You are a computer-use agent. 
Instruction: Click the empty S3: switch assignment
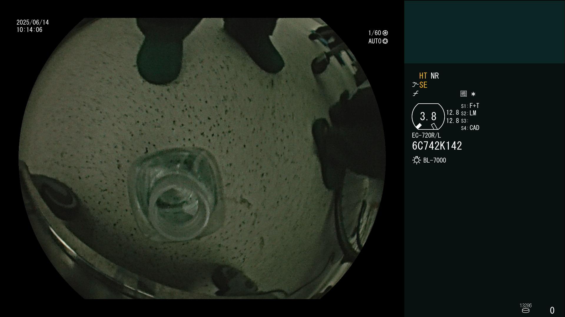pyautogui.click(x=465, y=121)
